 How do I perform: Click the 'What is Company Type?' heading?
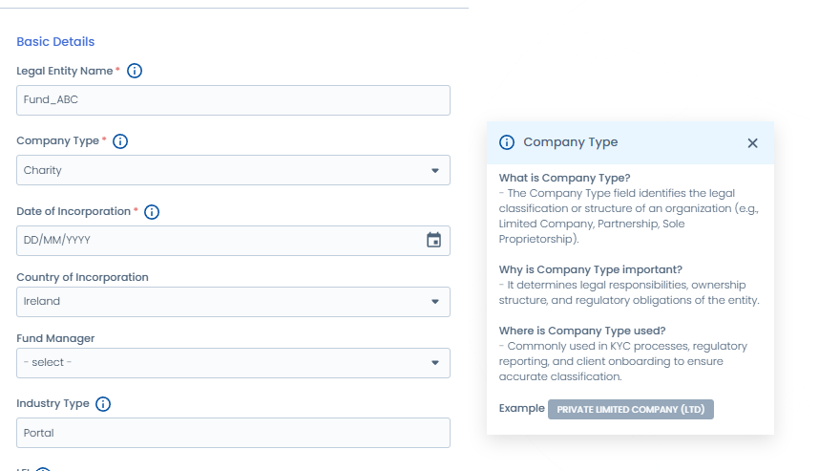(x=564, y=178)
